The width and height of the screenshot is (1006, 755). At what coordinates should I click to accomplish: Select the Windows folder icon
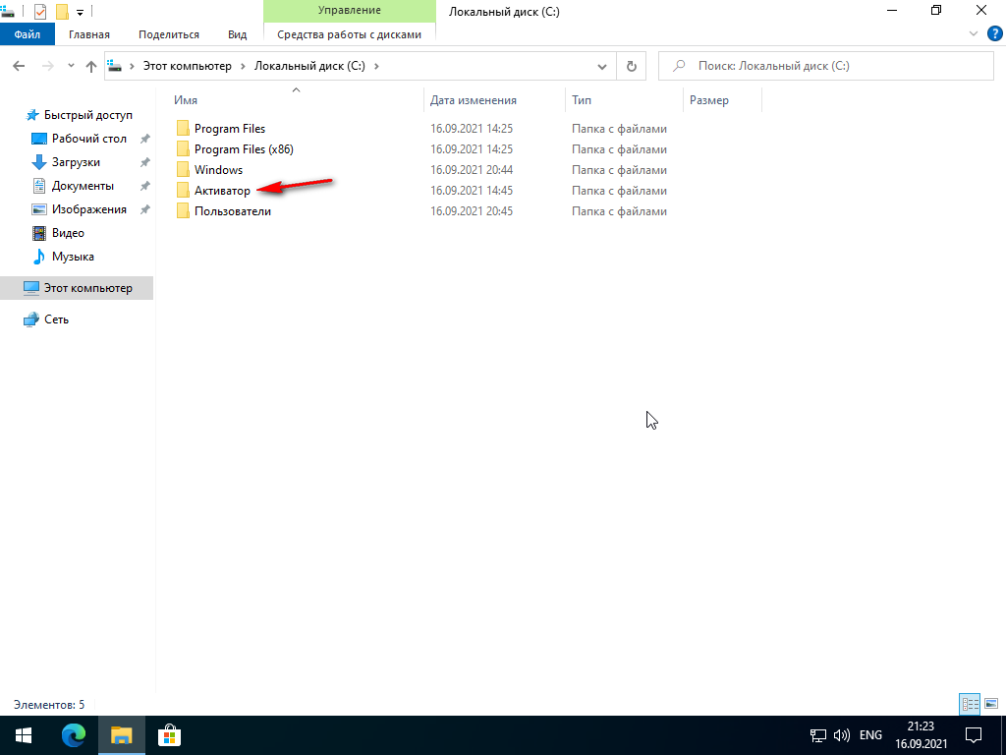[183, 169]
